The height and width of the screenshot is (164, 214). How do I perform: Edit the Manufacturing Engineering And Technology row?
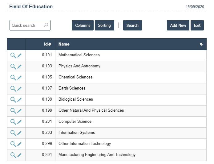point(19,155)
